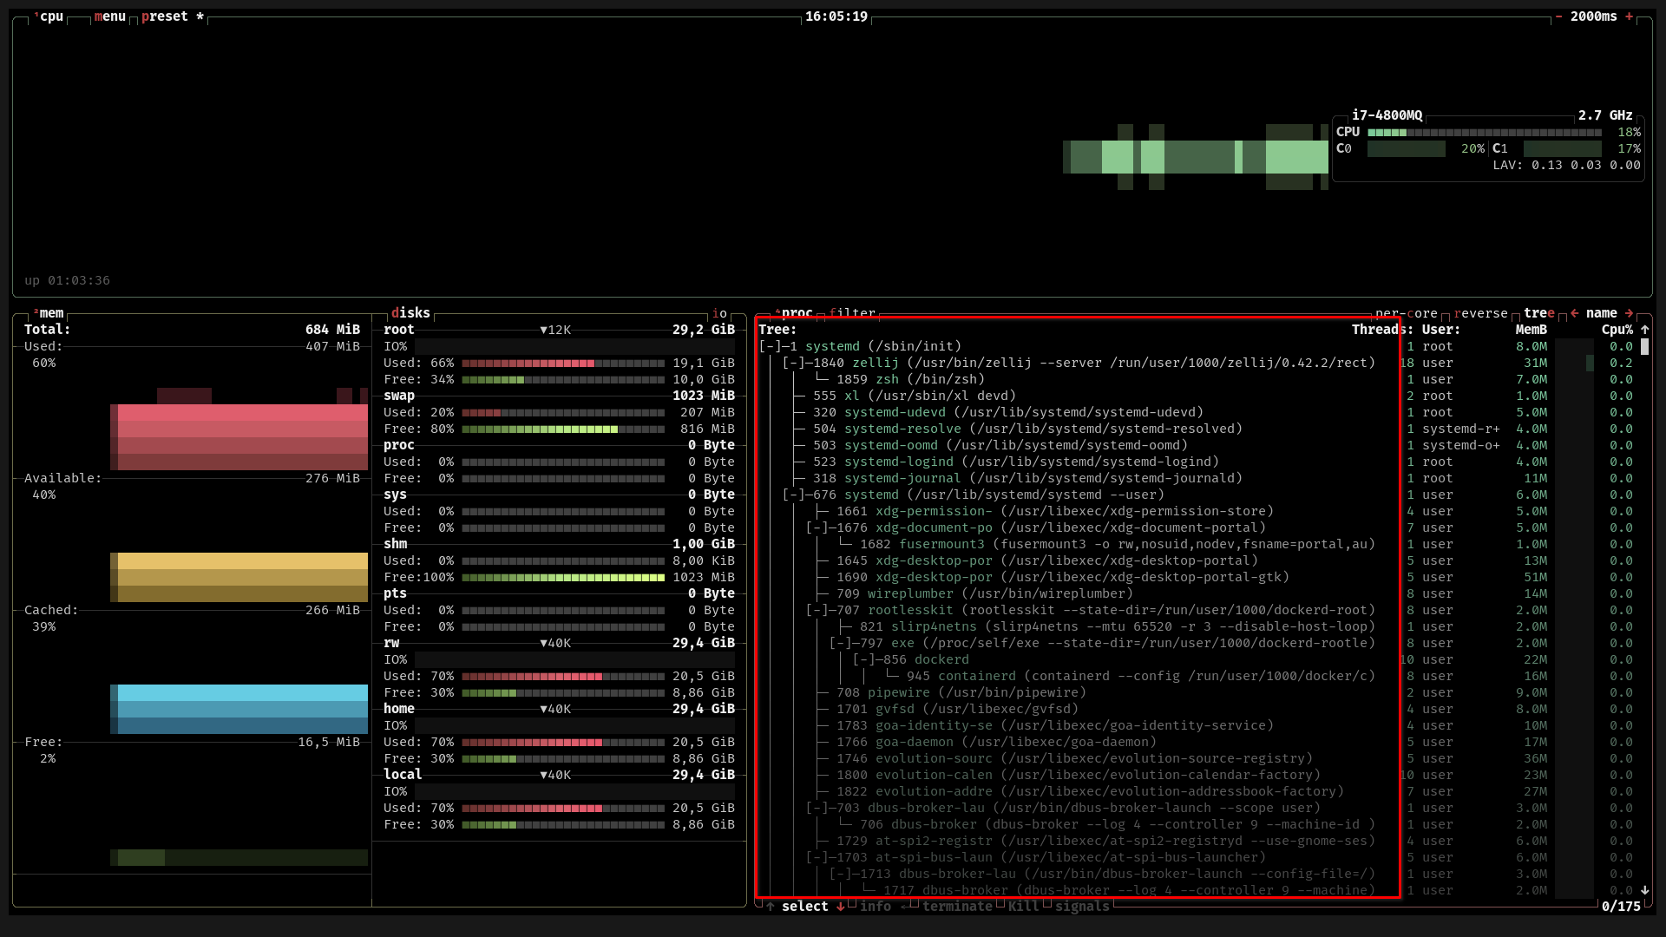Click the root disk used bar
This screenshot has height=937, width=1666.
click(562, 363)
